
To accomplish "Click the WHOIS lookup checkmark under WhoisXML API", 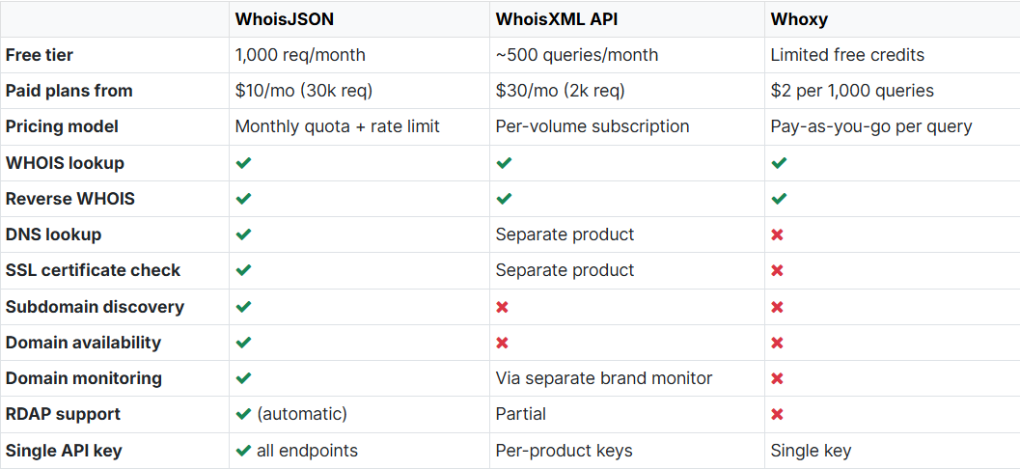I will (504, 163).
